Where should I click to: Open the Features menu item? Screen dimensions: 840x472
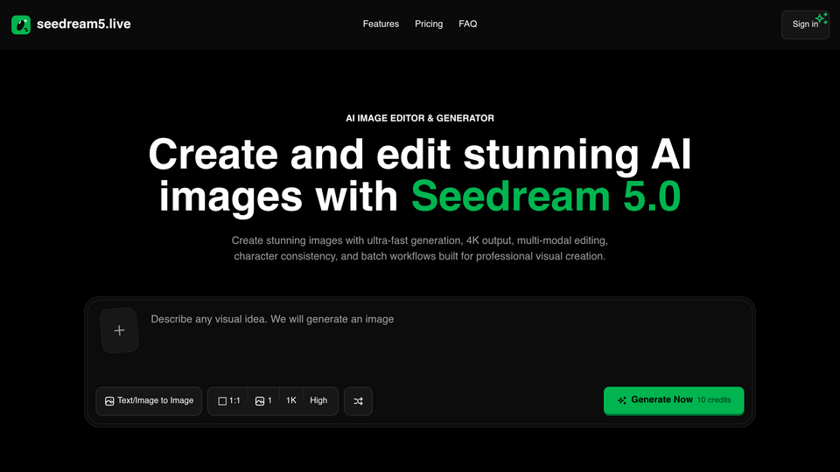381,24
